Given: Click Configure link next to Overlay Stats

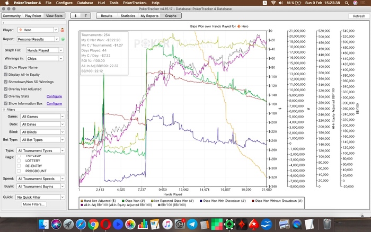Looking at the screenshot, I should 54,96.
